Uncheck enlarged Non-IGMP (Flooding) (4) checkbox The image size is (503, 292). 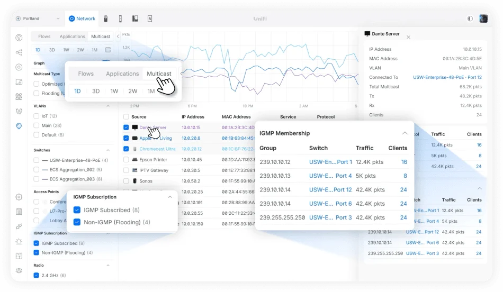click(x=77, y=222)
